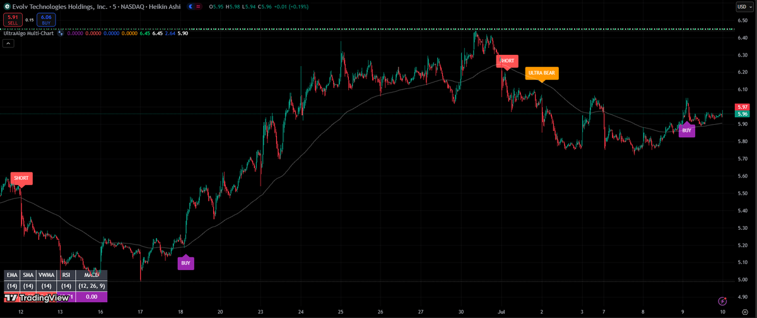Click the green 6.45 indicator value
This screenshot has width=757, height=318.
pyautogui.click(x=144, y=33)
